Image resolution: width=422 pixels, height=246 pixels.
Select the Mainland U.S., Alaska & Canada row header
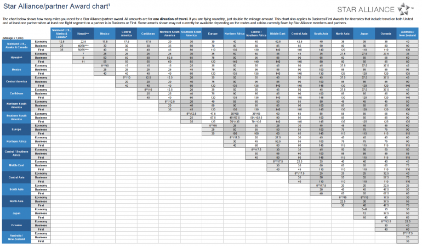(x=16, y=46)
